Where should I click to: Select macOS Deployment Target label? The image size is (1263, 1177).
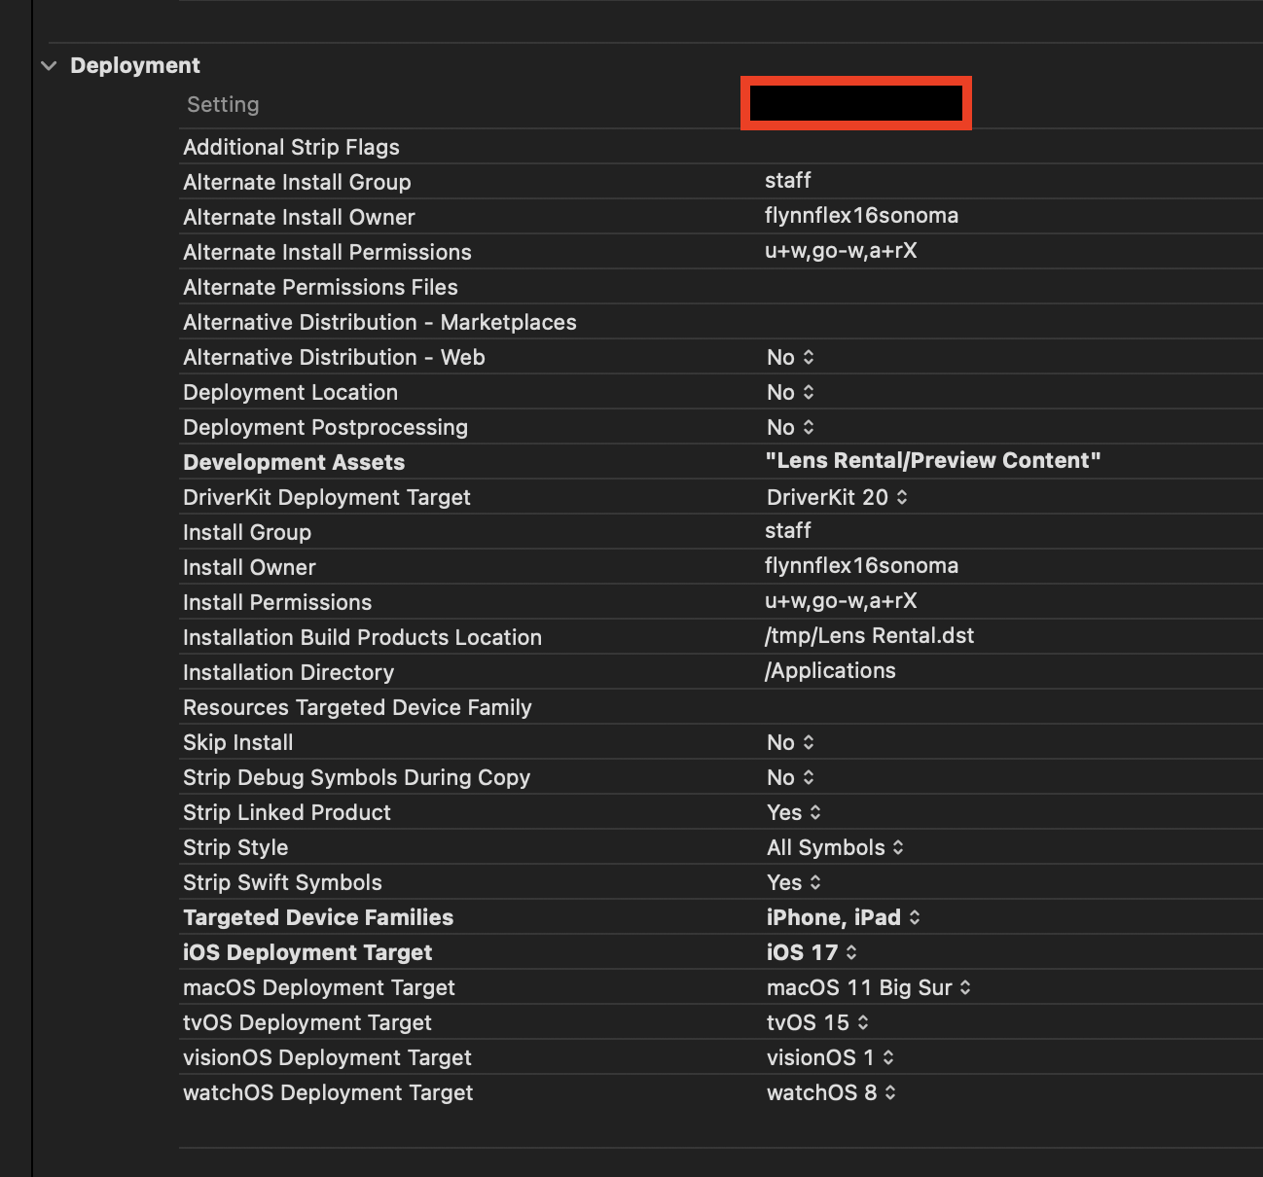(x=319, y=988)
